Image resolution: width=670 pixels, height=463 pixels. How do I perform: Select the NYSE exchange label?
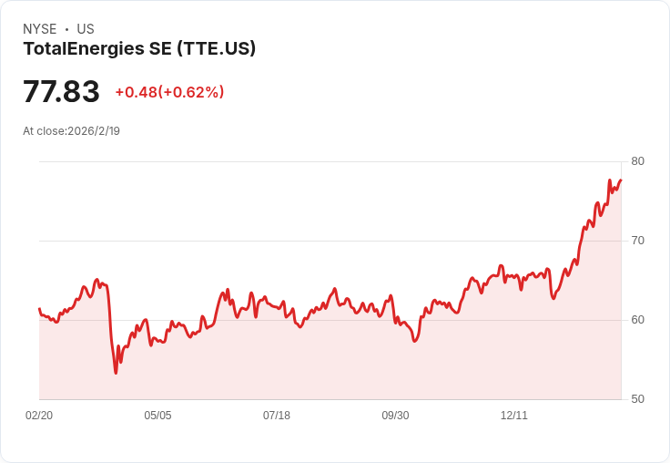(x=40, y=29)
